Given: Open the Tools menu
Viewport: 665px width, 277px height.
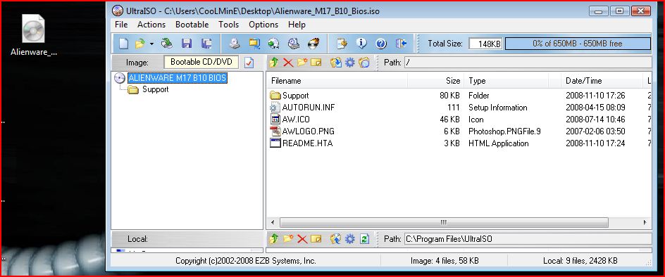Looking at the screenshot, I should (228, 25).
